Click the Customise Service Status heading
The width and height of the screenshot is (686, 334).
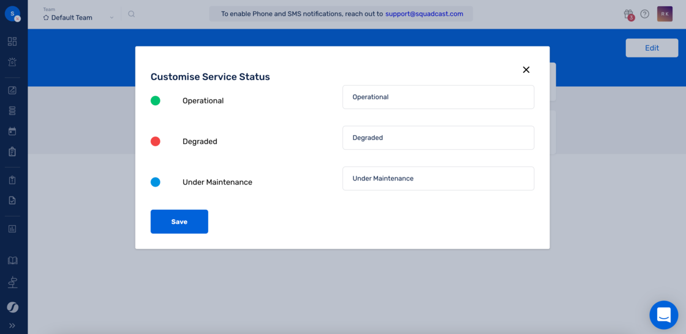tap(210, 77)
